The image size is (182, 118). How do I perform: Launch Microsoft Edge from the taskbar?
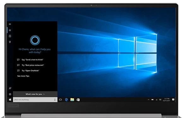[x=66, y=99]
